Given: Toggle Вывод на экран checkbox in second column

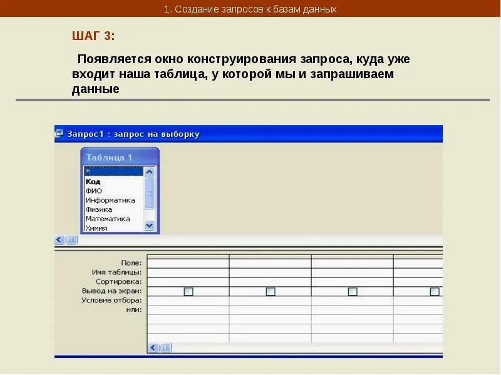Looking at the screenshot, I should tap(271, 291).
